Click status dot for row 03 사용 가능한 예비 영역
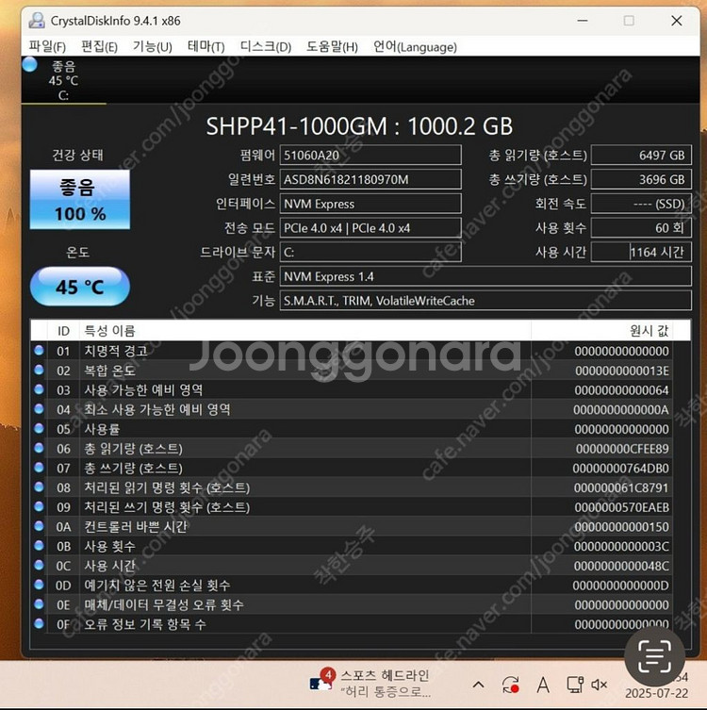 point(39,389)
